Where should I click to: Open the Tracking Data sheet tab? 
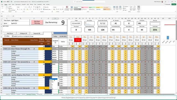point(40,94)
